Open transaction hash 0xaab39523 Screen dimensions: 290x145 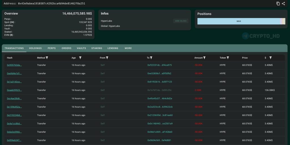[14, 90]
